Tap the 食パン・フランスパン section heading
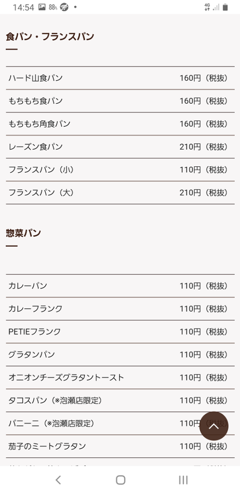 50,37
